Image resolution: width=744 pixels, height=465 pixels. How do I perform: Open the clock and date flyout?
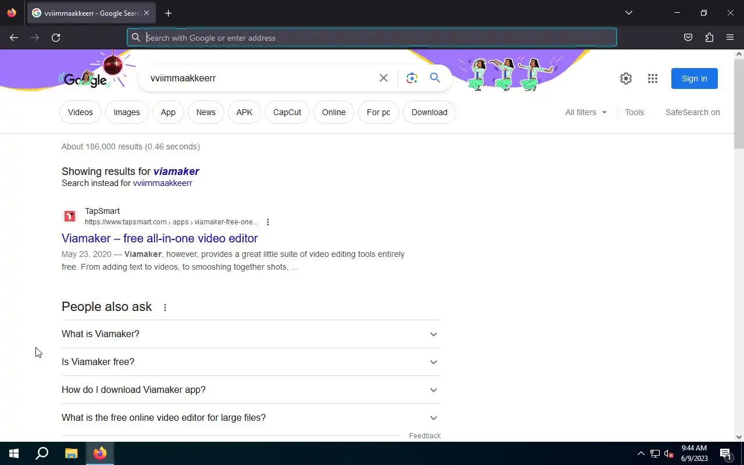click(695, 453)
